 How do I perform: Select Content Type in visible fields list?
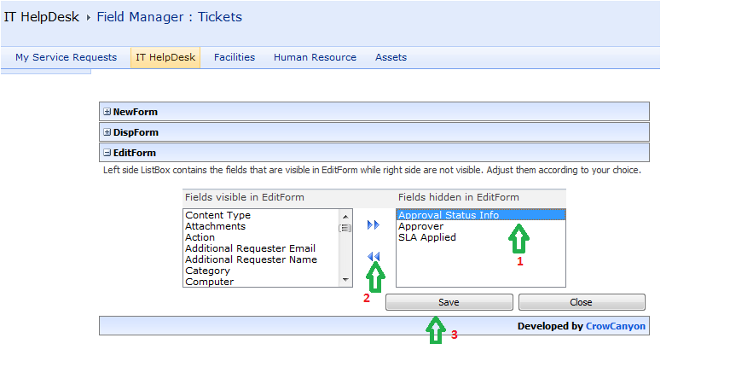(217, 215)
